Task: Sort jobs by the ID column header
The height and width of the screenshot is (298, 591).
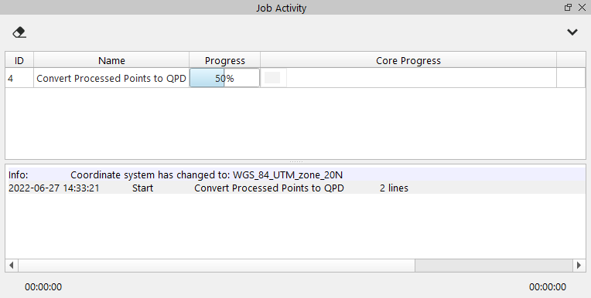Action: pyautogui.click(x=19, y=60)
